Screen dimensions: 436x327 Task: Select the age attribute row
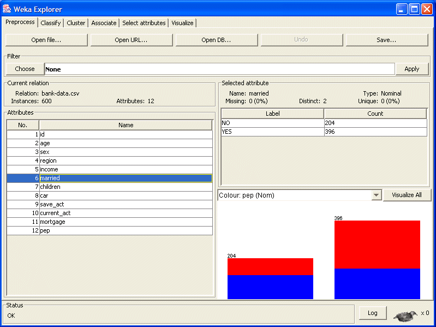tap(126, 143)
